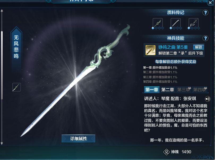This screenshot has height=160, width=215.
Task: Click the down arrow of left scrollbar
Action: (2, 143)
